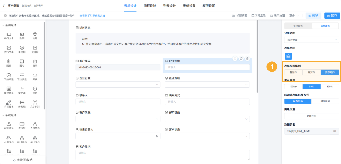The image size is (341, 164).
Task: Select the 描述信息 component in sidebar
Action: (x=9, y=90)
